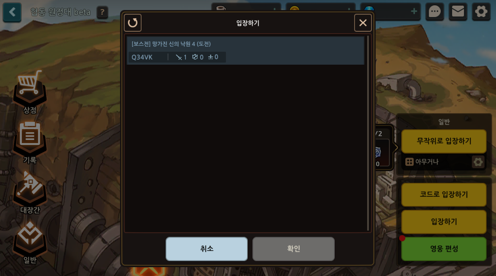The image size is (496, 276).
Task: Click the 취소 cancel button
Action: (206, 249)
